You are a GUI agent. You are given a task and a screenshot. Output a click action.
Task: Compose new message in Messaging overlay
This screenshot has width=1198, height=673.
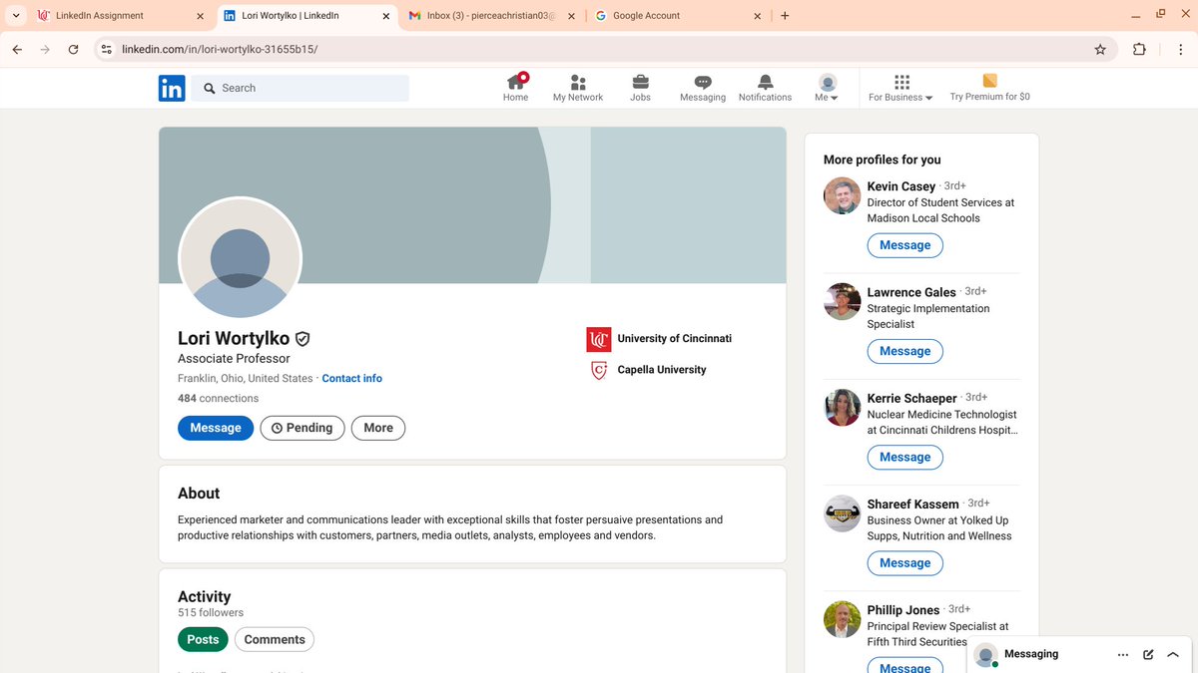coord(1148,655)
